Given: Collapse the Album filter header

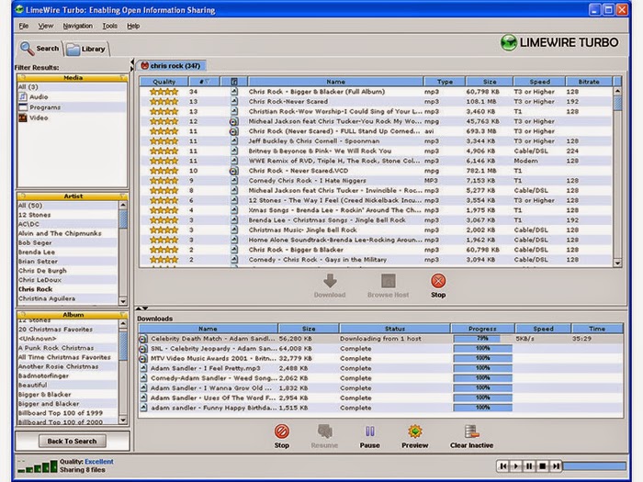Looking at the screenshot, I should pos(73,314).
